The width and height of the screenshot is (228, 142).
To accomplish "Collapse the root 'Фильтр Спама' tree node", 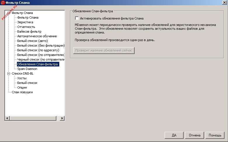I will [x=8, y=13].
